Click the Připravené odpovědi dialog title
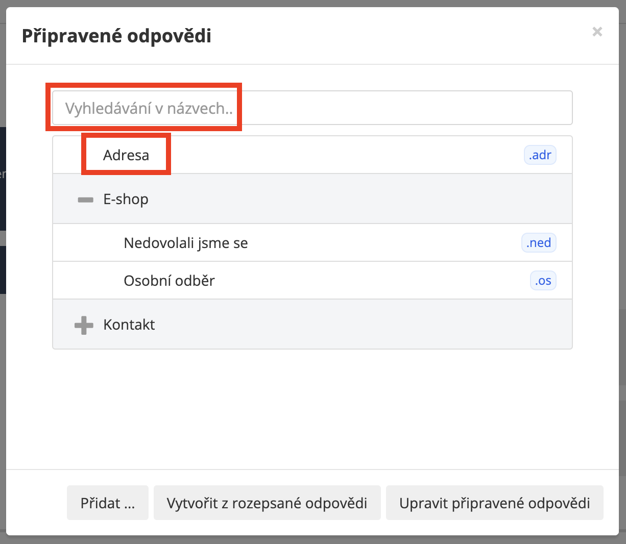The width and height of the screenshot is (626, 544). (x=116, y=36)
